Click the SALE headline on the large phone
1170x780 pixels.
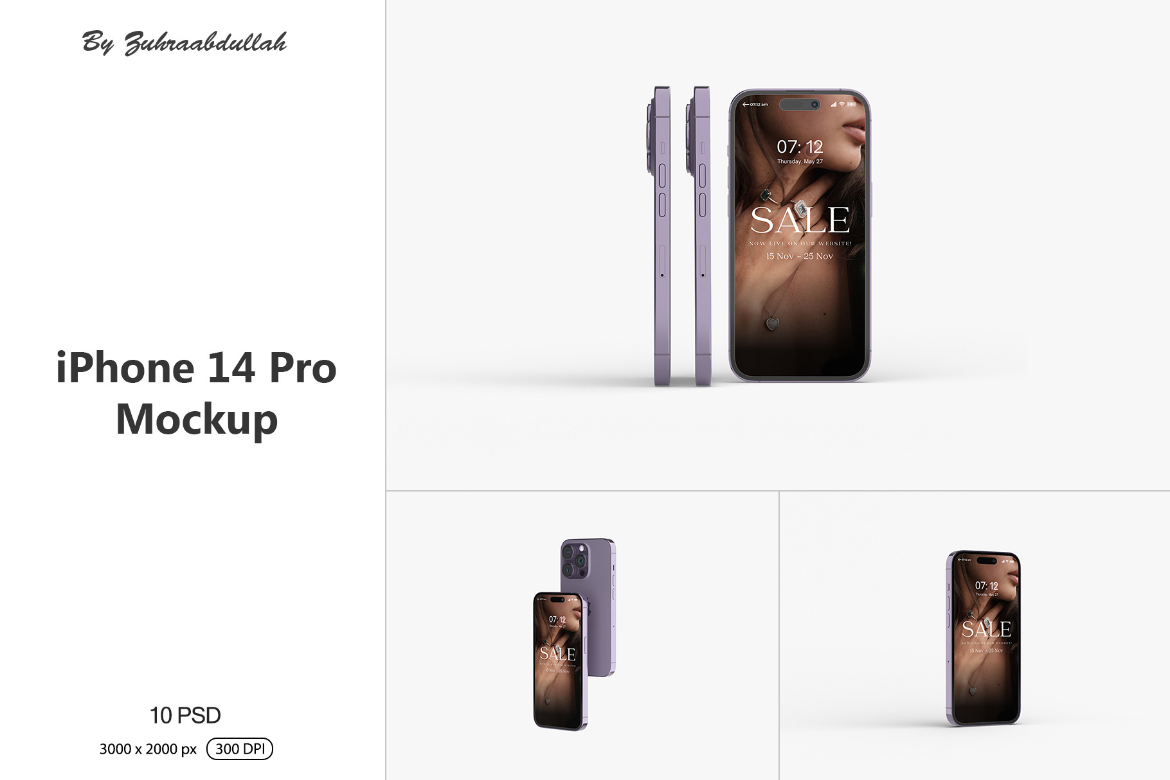pyautogui.click(x=800, y=220)
